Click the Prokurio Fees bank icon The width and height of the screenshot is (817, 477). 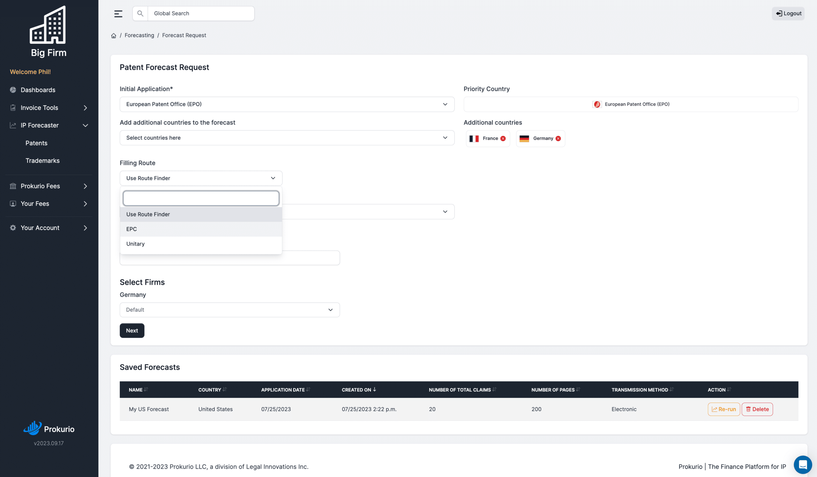pyautogui.click(x=13, y=186)
